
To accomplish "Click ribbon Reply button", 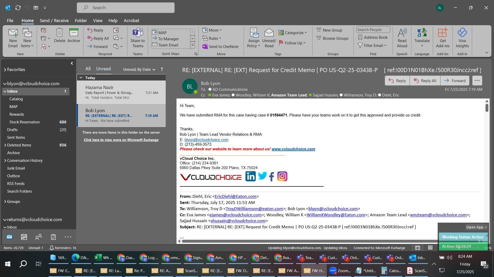I will tap(95, 30).
